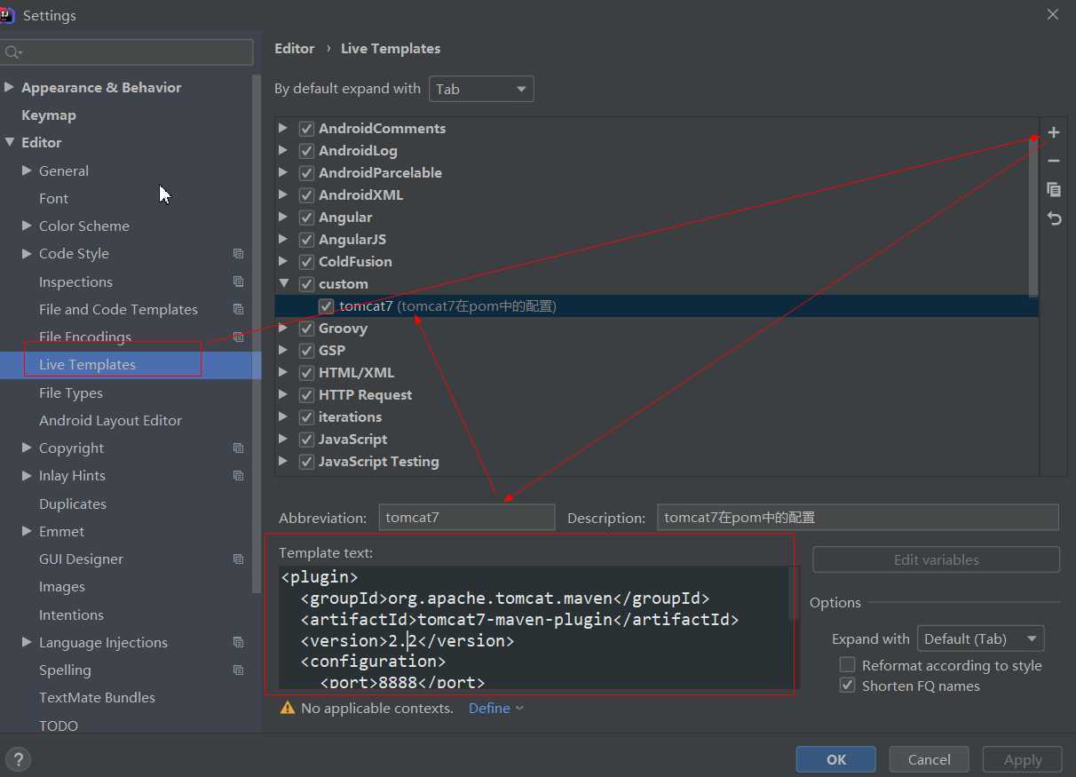
Task: Click the project-scope icon beside Code Style
Action: coord(238,254)
